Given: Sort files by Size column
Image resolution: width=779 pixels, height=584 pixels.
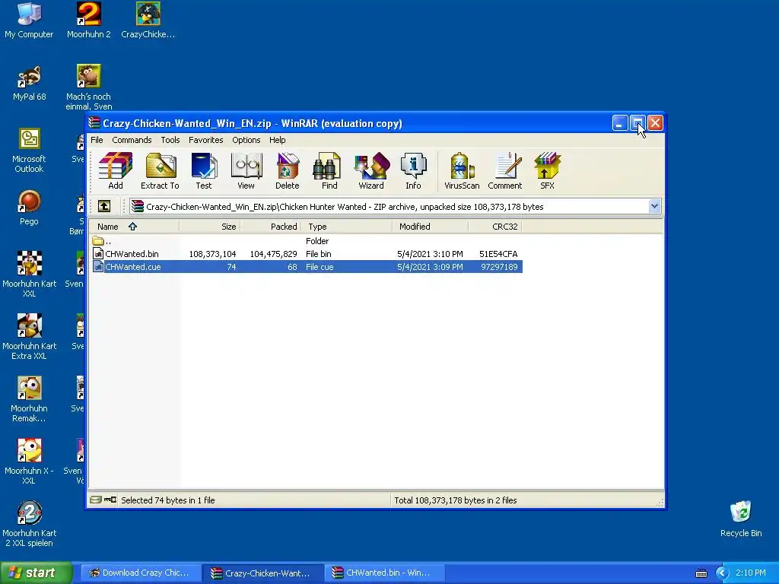Looking at the screenshot, I should [x=210, y=227].
